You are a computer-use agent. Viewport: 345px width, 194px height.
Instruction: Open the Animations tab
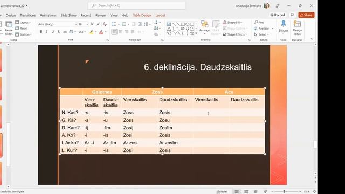click(48, 15)
